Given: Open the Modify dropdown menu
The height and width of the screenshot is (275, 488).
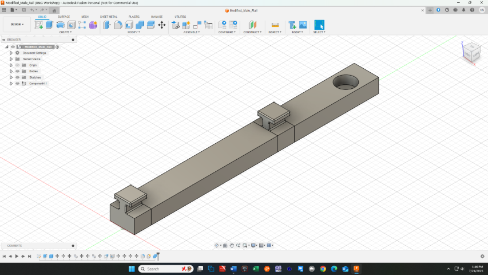Looking at the screenshot, I should (134, 32).
